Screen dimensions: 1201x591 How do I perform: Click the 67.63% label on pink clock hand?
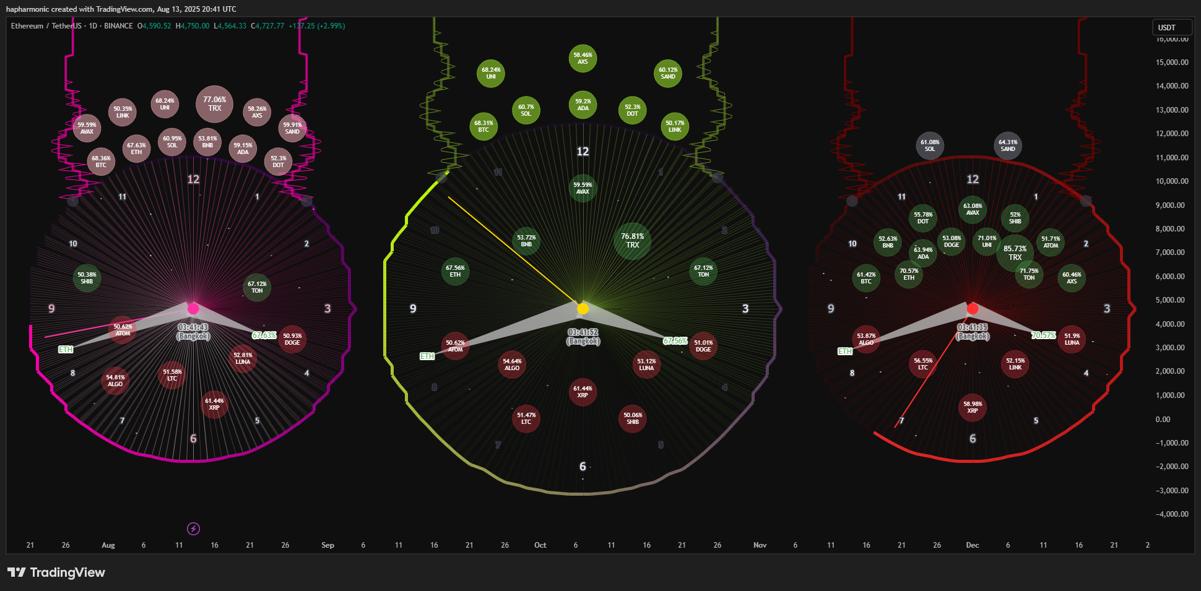tap(264, 335)
